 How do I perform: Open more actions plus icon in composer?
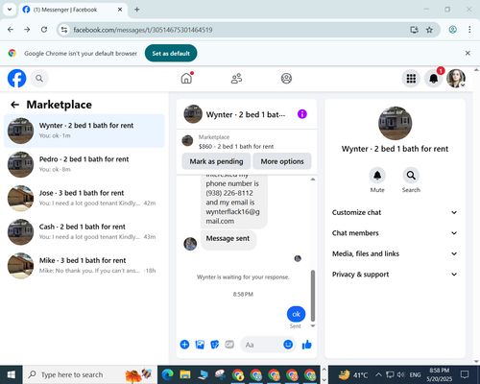pyautogui.click(x=184, y=345)
